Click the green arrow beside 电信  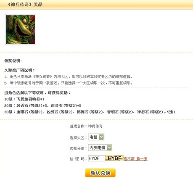(101, 137)
